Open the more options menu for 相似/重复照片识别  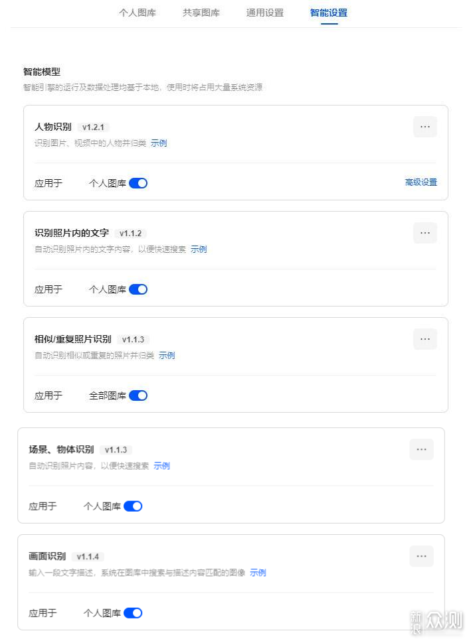(424, 339)
